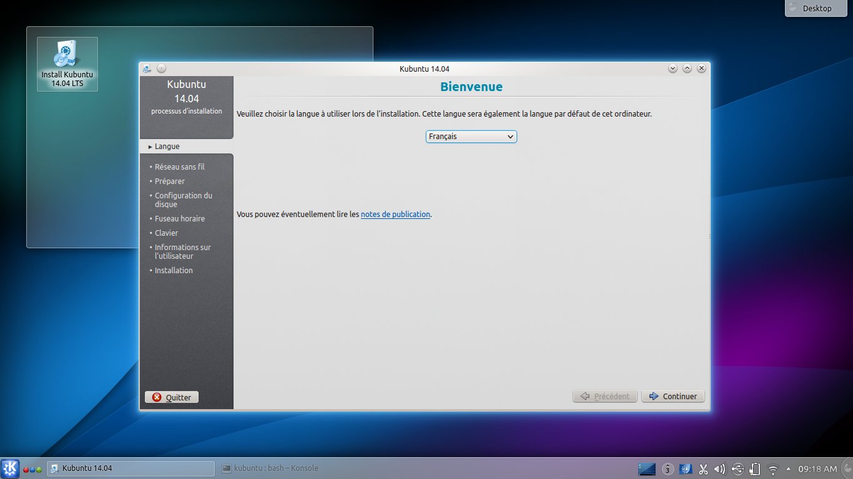The height and width of the screenshot is (479, 853).
Task: Open the Français language dropdown
Action: 471,136
